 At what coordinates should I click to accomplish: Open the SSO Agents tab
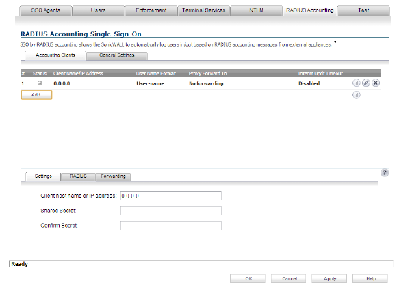click(46, 11)
